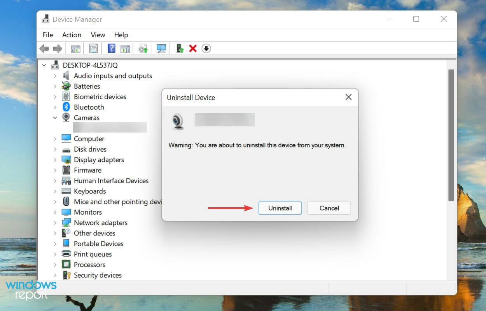Toggle the console tree visibility icon
The image size is (486, 311).
coord(75,48)
